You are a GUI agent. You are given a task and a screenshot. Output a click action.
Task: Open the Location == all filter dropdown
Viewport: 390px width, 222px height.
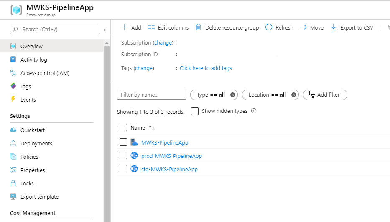(267, 95)
